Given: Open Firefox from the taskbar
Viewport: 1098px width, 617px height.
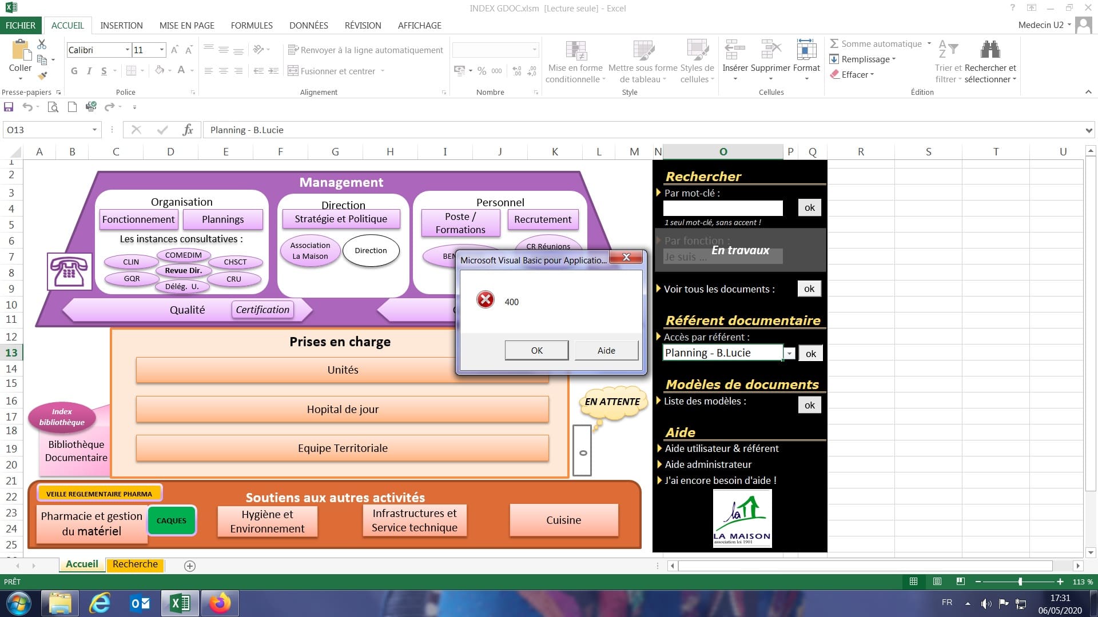Looking at the screenshot, I should [220, 603].
